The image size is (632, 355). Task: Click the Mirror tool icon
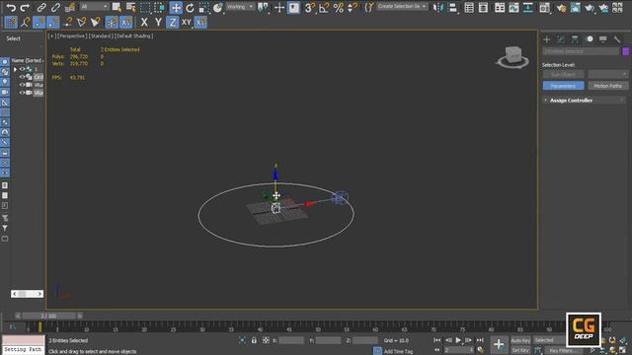(x=438, y=7)
